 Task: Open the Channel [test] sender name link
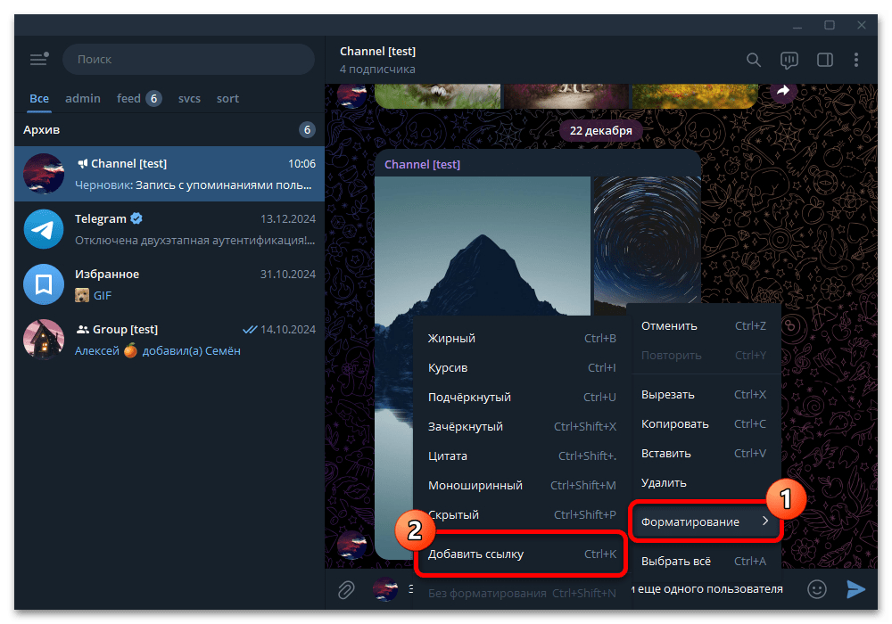pyautogui.click(x=422, y=164)
